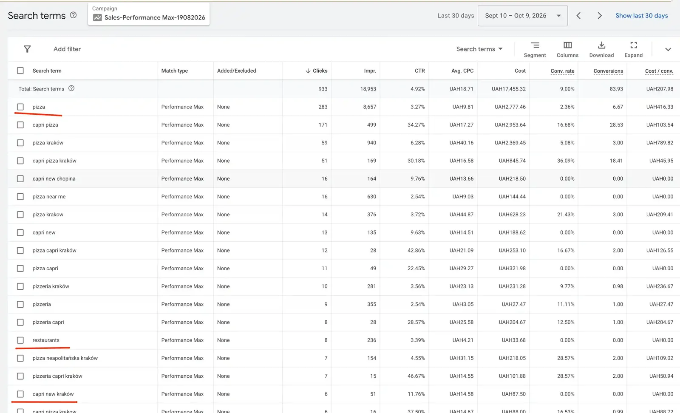Tick the restaurants row checkbox
This screenshot has width=680, height=413.
[x=20, y=340]
